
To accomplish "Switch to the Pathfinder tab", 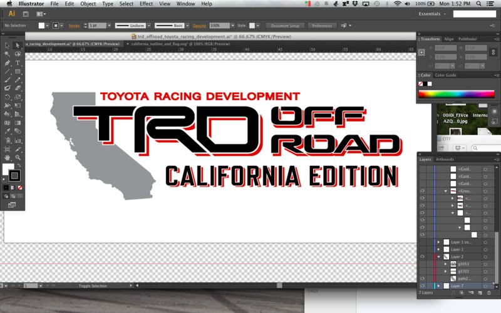I will (x=467, y=39).
